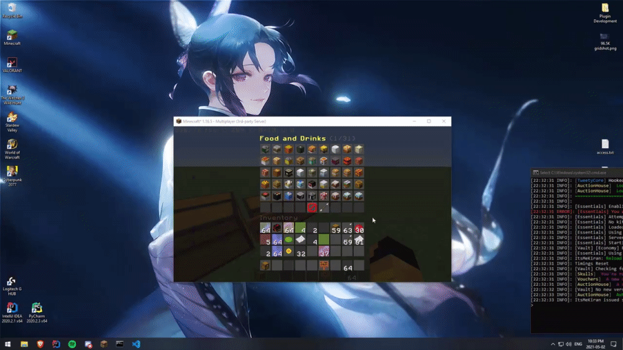The image size is (623, 350).
Task: Pick the white head in the first row
Action: tap(335, 149)
